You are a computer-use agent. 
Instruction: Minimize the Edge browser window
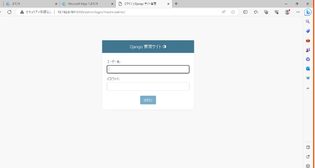286,4
